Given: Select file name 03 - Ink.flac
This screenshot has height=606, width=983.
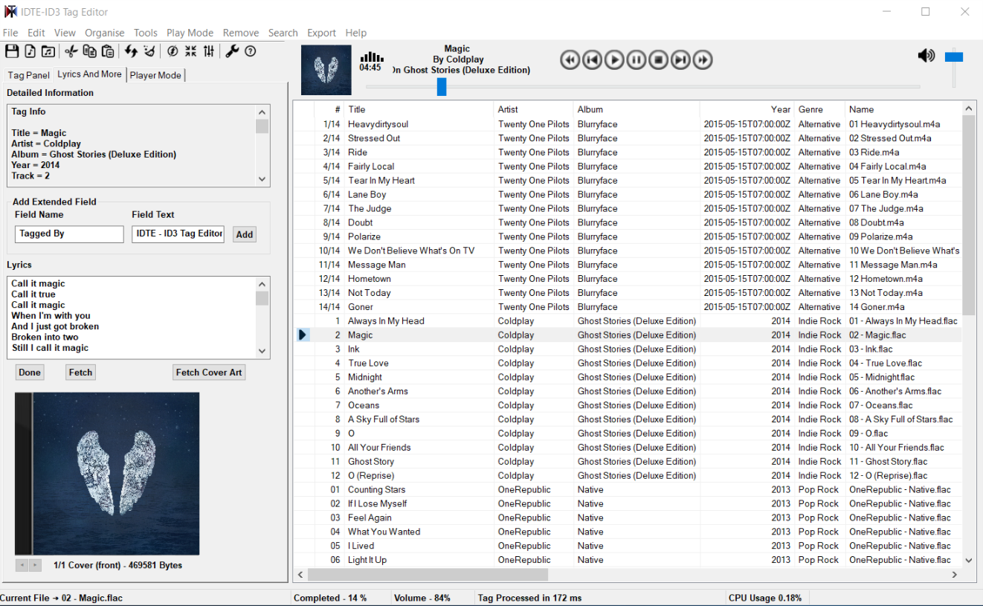Looking at the screenshot, I should tap(871, 349).
